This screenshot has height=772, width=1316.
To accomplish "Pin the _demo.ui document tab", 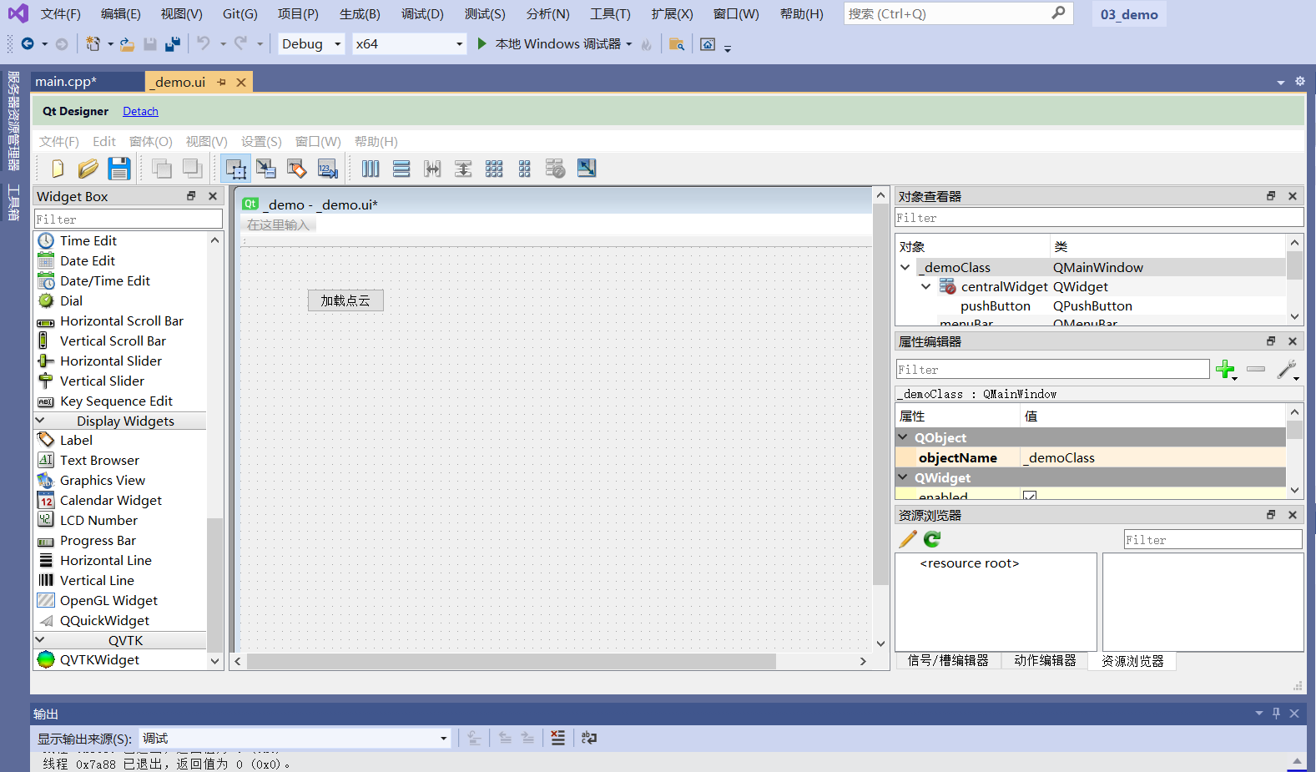I will [x=221, y=82].
